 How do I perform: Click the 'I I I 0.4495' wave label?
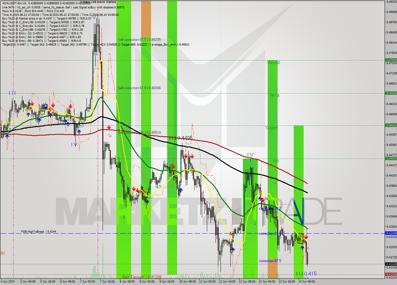coord(181,138)
